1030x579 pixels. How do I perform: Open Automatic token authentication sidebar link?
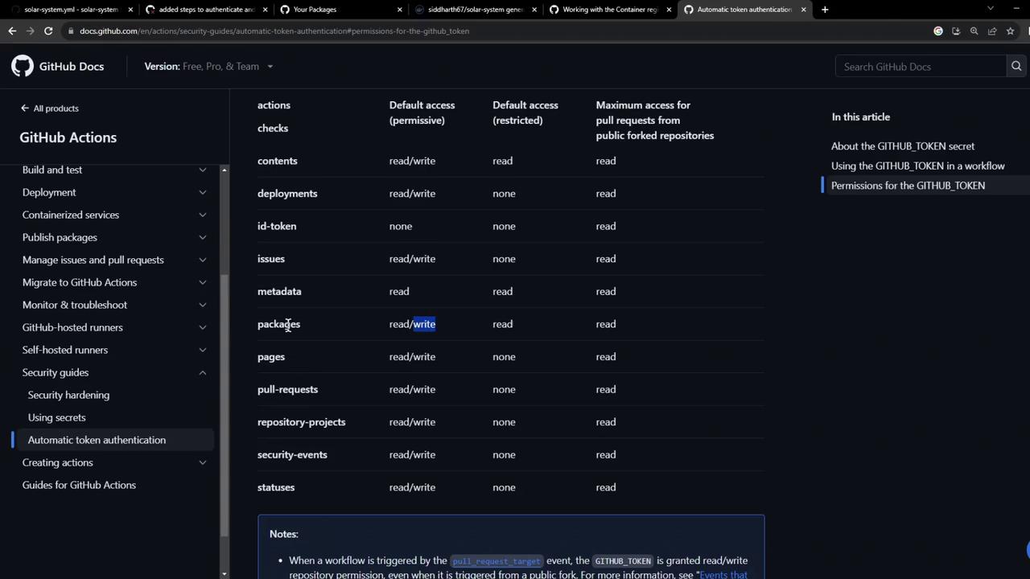[97, 440]
